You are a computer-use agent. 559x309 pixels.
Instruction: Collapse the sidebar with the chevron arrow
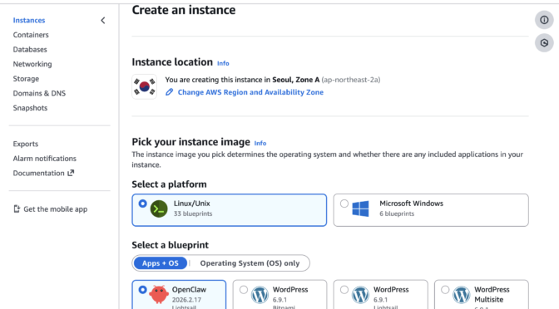tap(103, 20)
